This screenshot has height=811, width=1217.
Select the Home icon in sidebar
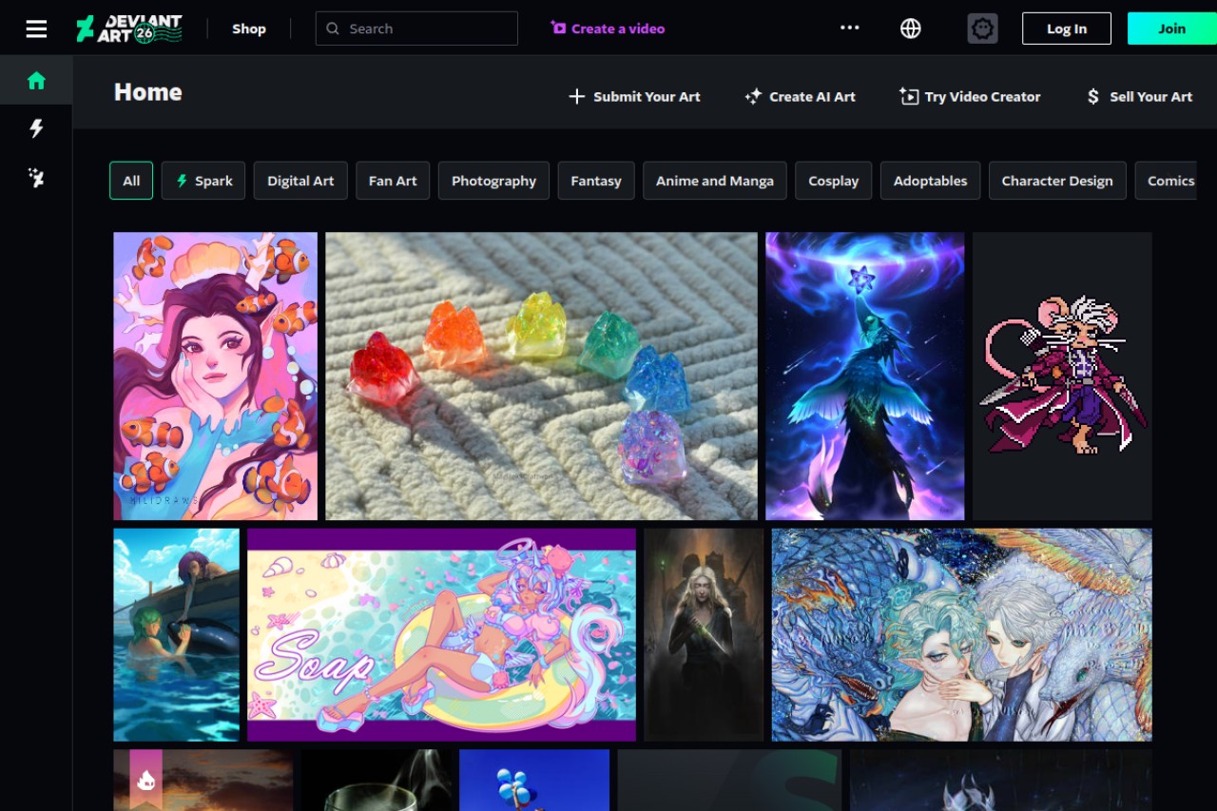pos(36,81)
